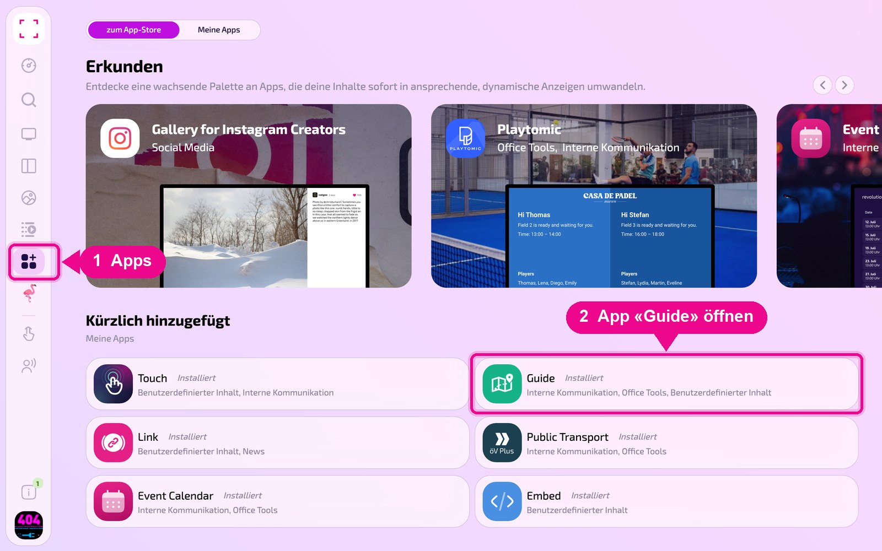The height and width of the screenshot is (551, 882).
Task: Go to next Erkunden carousel slide
Action: click(845, 85)
